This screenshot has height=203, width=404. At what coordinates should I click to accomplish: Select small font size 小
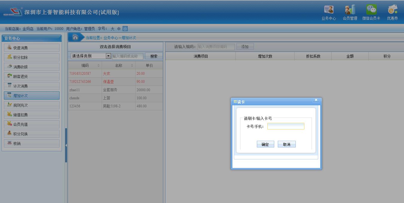[125, 29]
